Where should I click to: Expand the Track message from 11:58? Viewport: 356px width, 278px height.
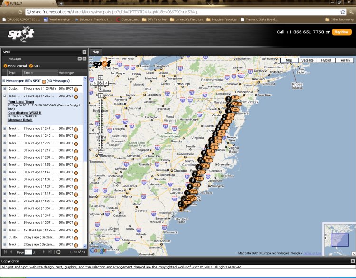coord(5,165)
